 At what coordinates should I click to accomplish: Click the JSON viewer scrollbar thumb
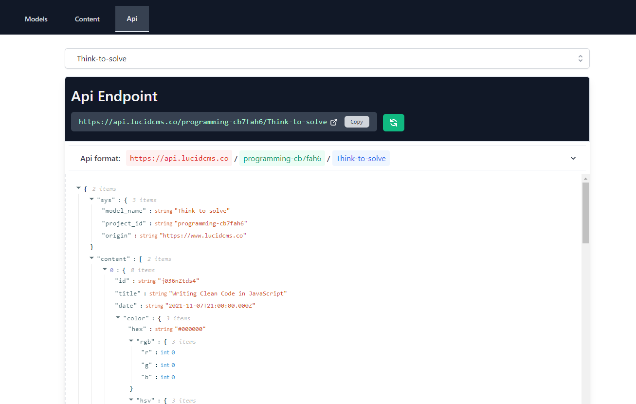[x=585, y=213]
